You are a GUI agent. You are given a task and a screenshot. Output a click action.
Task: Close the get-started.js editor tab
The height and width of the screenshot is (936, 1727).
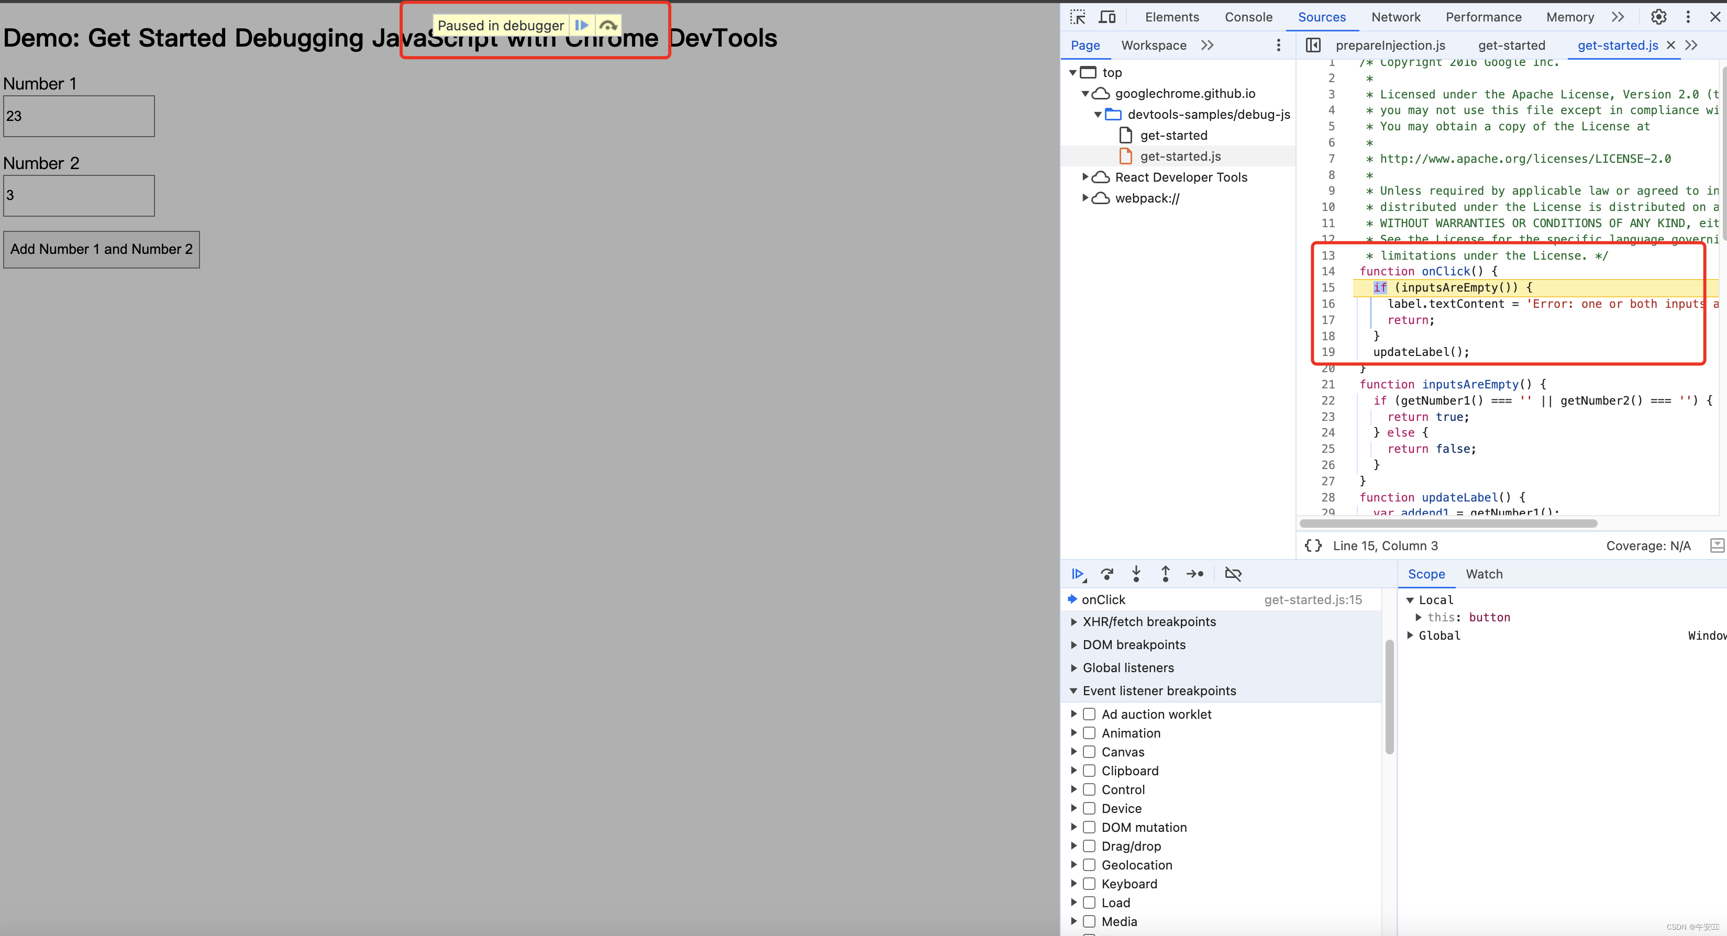[x=1671, y=45]
